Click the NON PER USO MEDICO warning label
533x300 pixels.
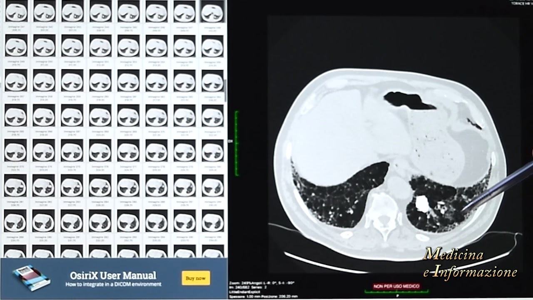pos(396,286)
